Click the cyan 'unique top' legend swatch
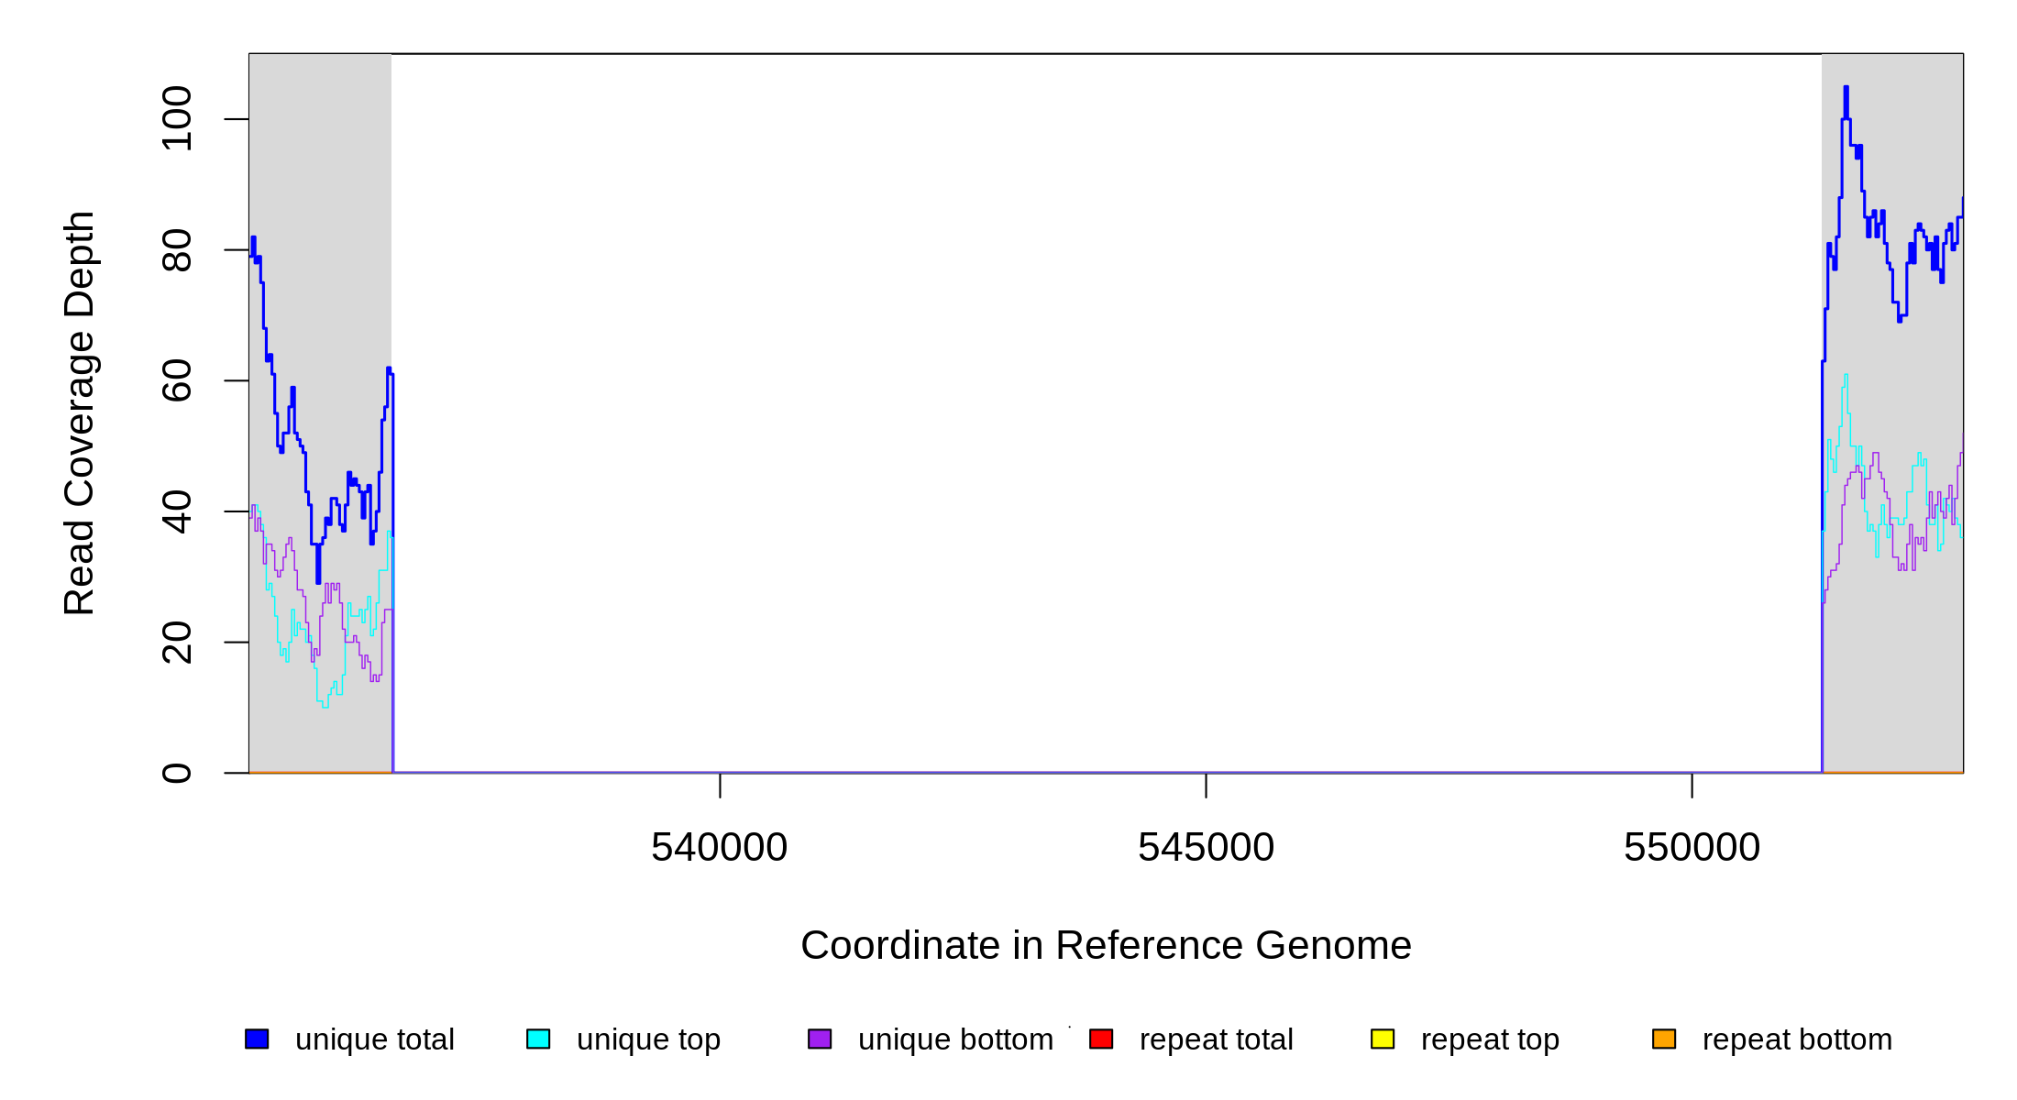The image size is (2017, 1100). point(538,1039)
